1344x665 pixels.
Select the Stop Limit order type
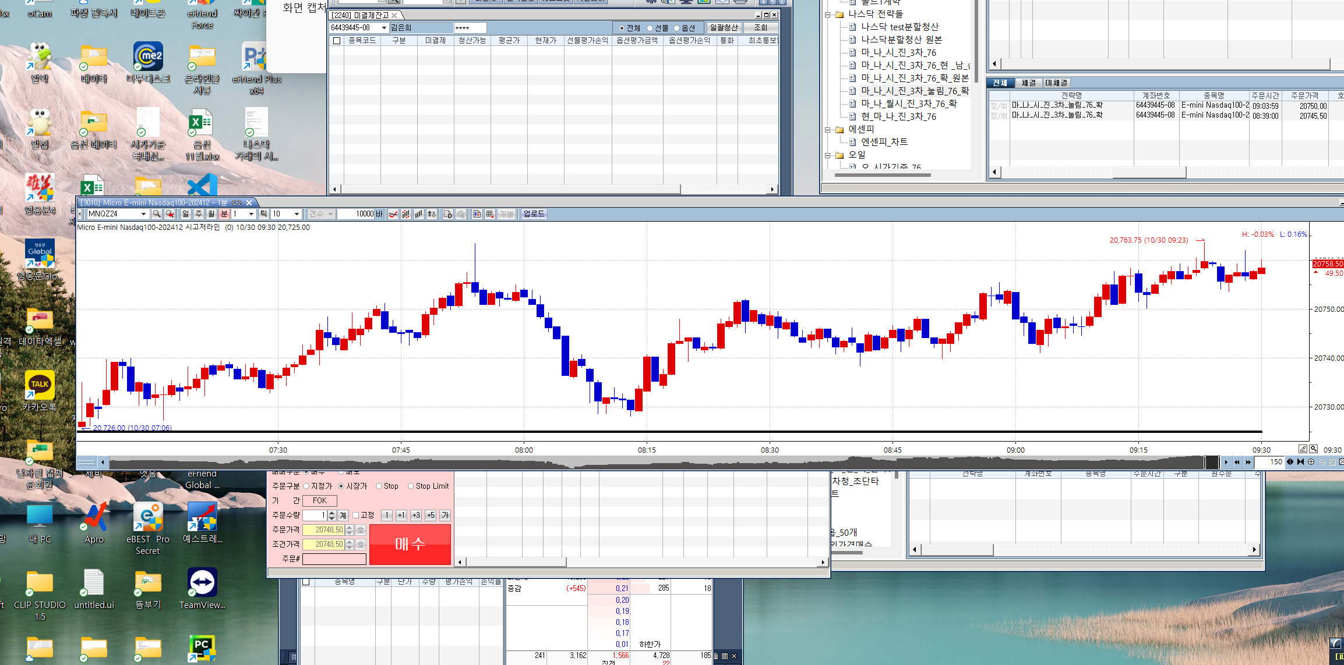(411, 486)
